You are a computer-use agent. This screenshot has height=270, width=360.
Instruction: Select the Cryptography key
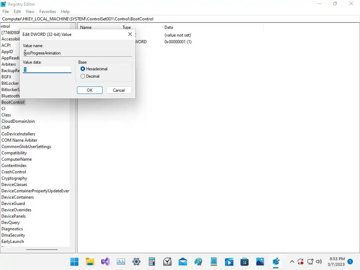click(14, 178)
